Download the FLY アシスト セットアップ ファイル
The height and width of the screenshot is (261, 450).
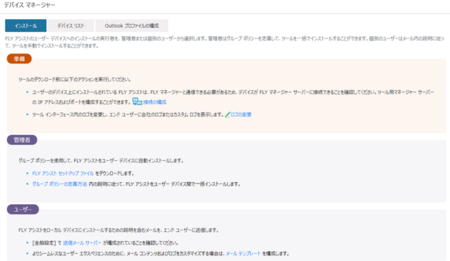(x=63, y=174)
